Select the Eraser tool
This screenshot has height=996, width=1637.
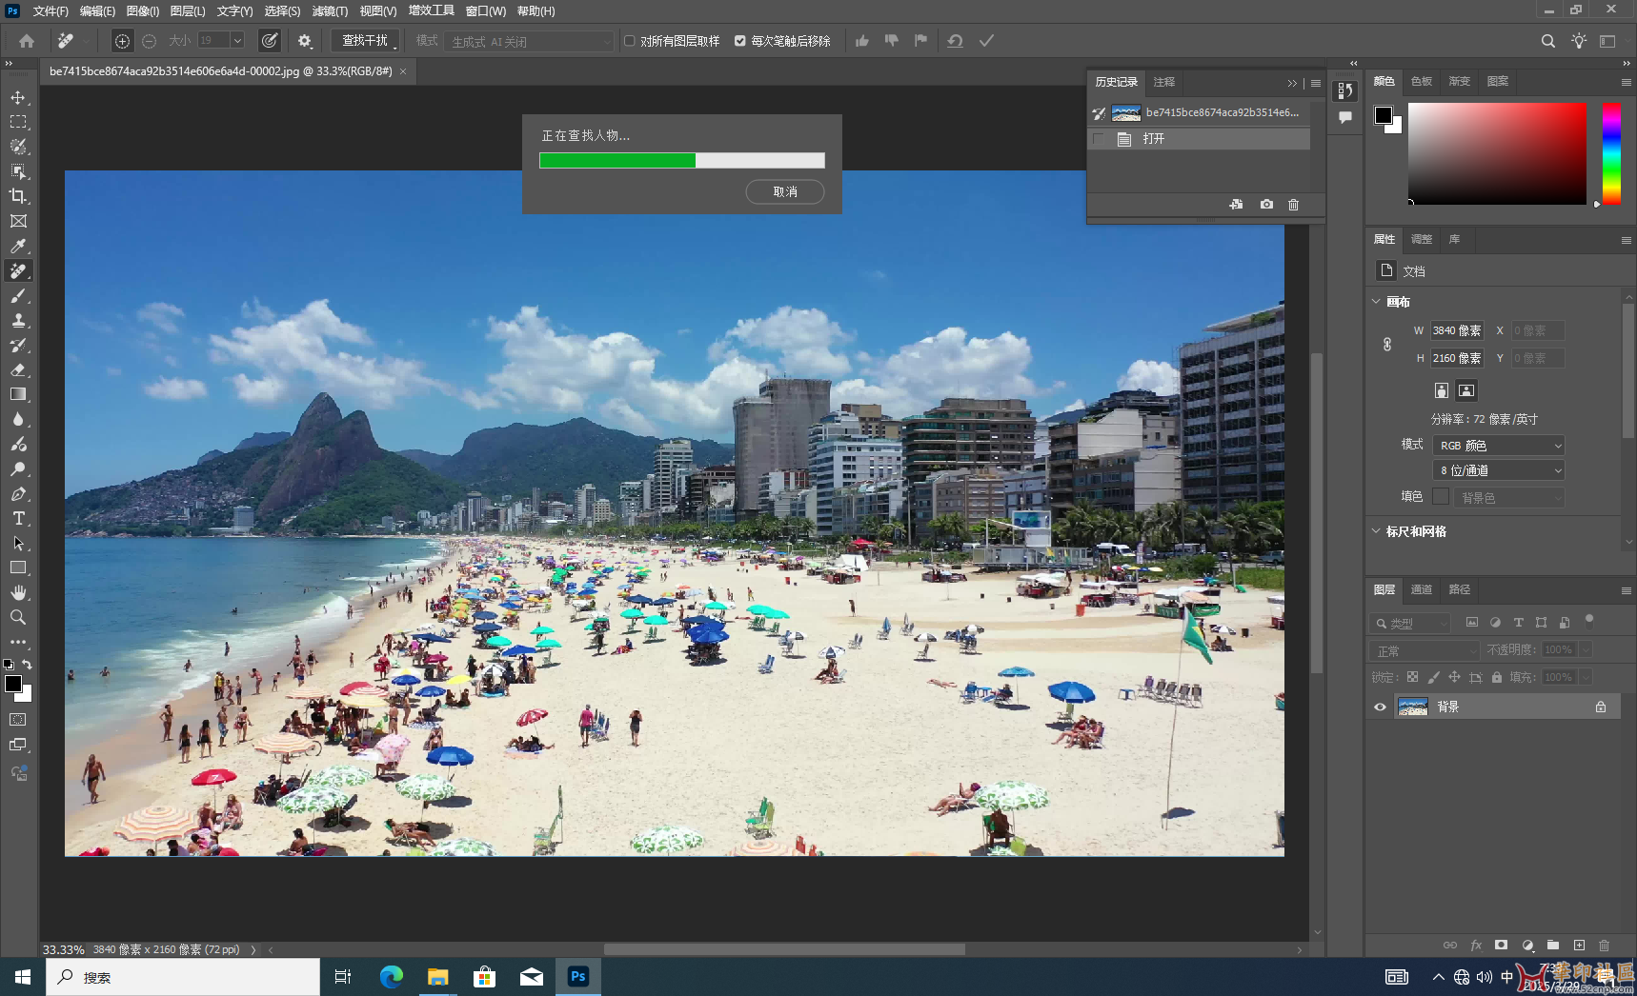point(18,369)
